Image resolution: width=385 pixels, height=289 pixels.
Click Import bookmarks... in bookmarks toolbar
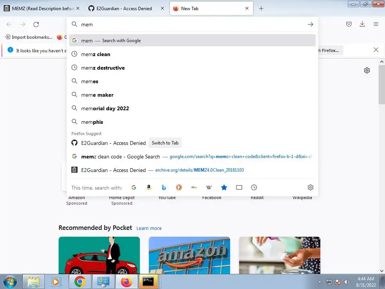pos(29,37)
